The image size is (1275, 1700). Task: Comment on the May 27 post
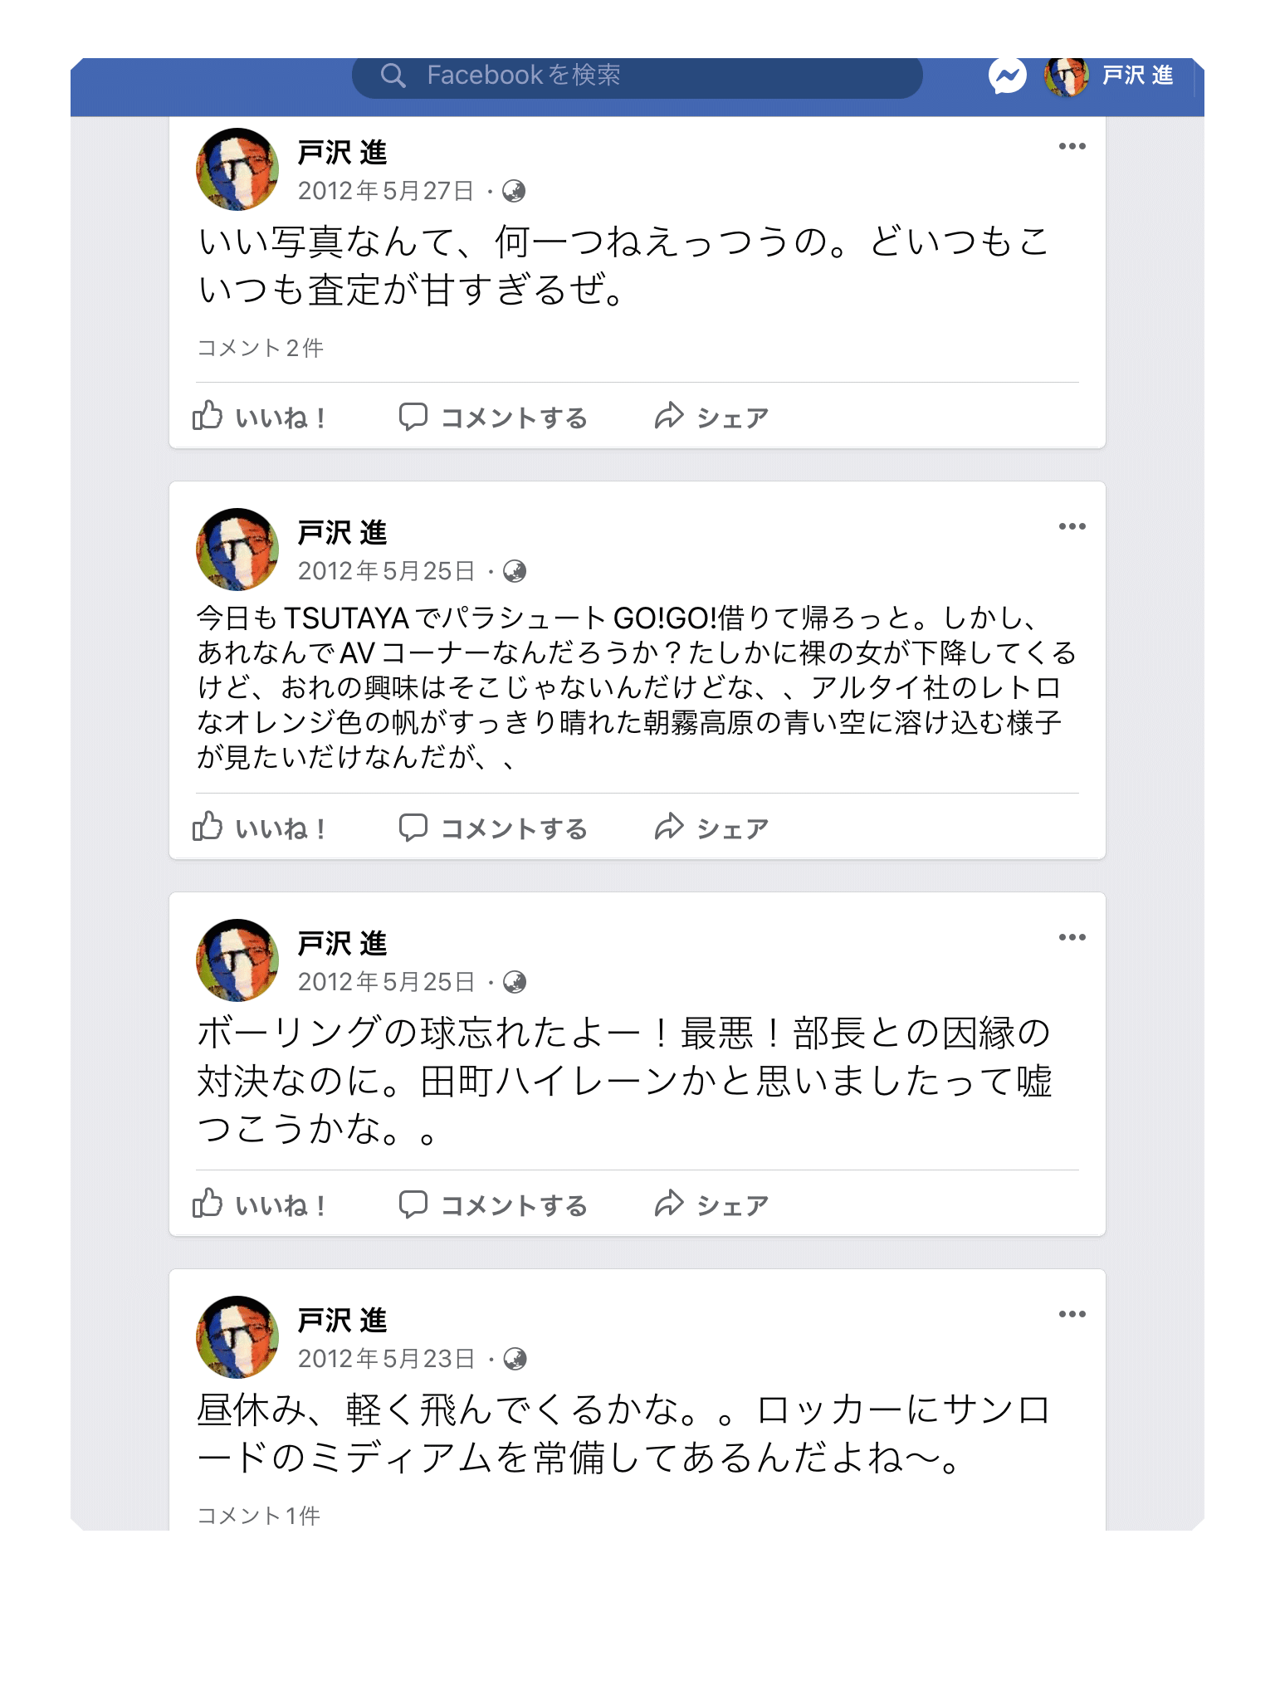(493, 417)
